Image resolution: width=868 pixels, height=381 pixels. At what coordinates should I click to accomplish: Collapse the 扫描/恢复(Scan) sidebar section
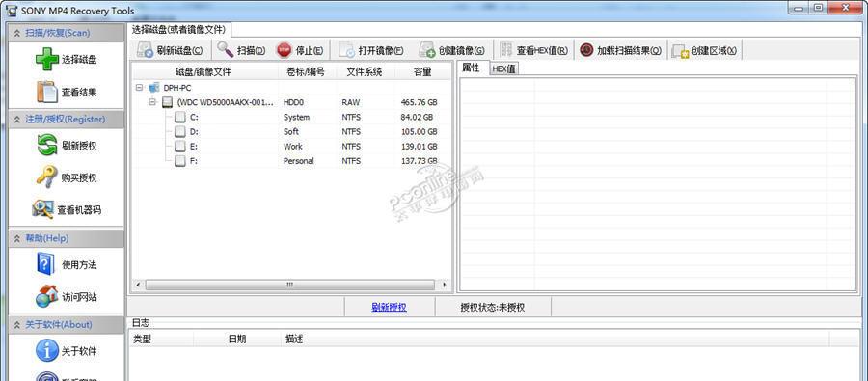pyautogui.click(x=17, y=33)
